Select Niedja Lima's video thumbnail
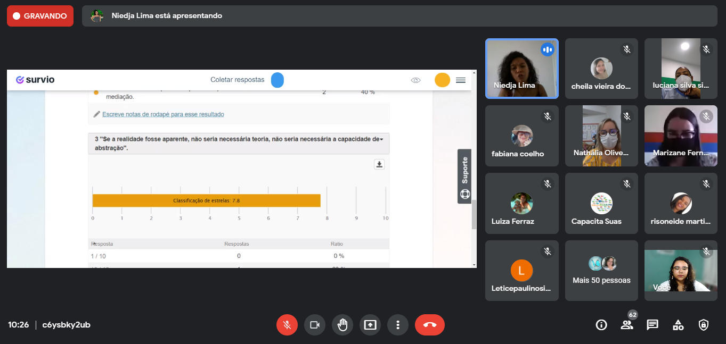 click(x=521, y=69)
